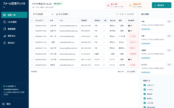The width and height of the screenshot is (174, 108).
Task: Click the 必須未入力 tag on row 5
Action: [133, 42]
